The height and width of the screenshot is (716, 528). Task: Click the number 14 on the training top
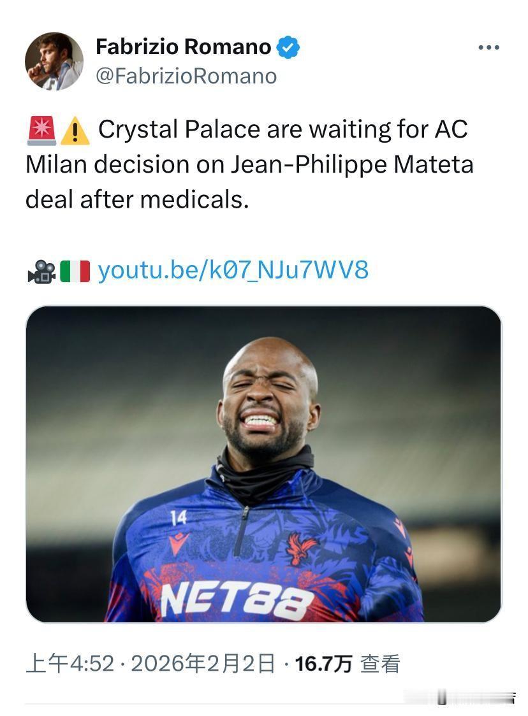point(179,518)
